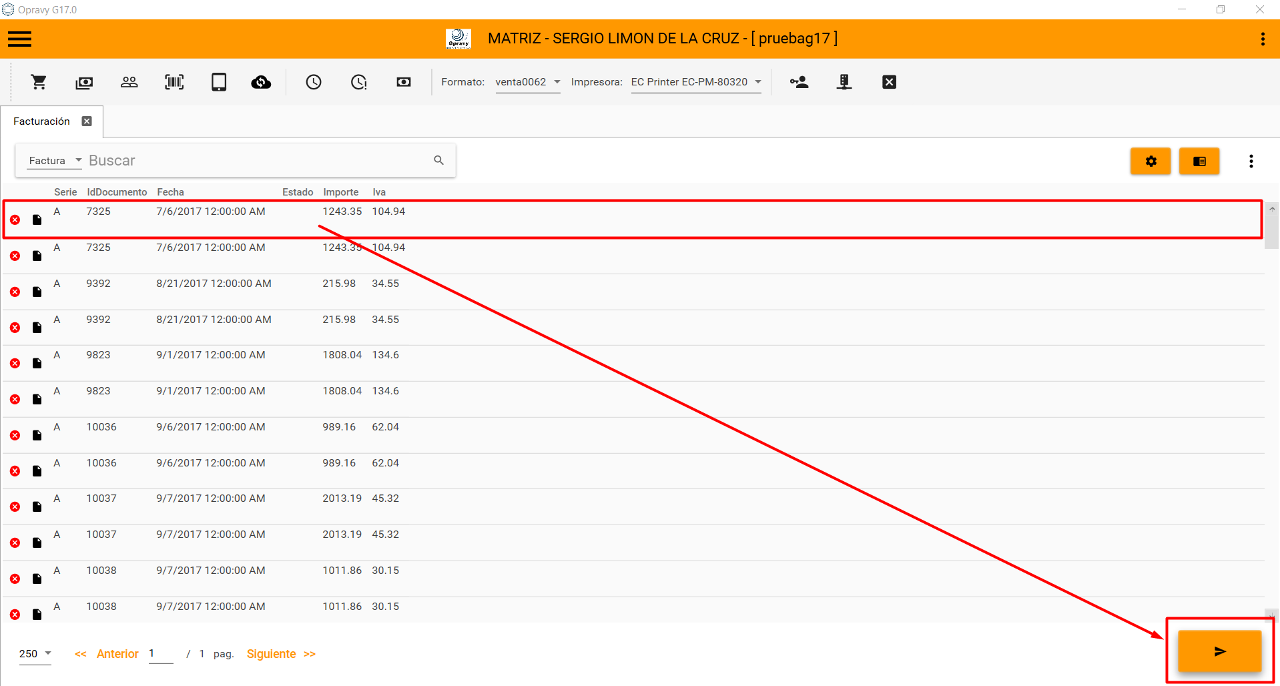Image resolution: width=1280 pixels, height=686 pixels.
Task: Open document icon of second 9392 row
Action: point(37,328)
